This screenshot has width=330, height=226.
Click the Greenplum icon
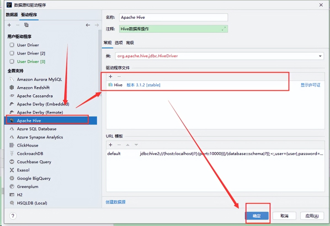(12, 186)
